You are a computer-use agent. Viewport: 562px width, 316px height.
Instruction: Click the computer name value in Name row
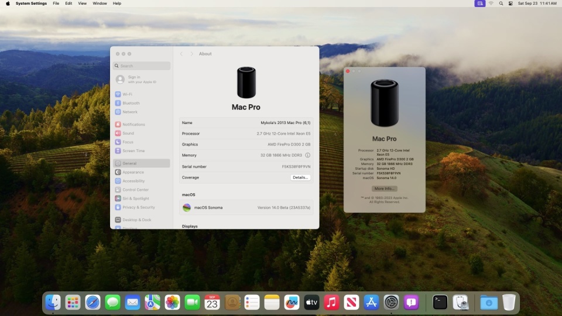(x=285, y=122)
